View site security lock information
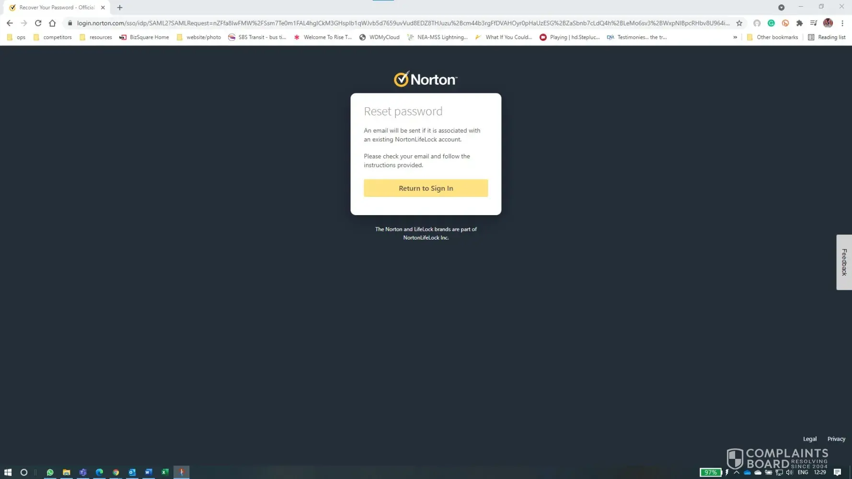This screenshot has width=852, height=479. coord(70,23)
